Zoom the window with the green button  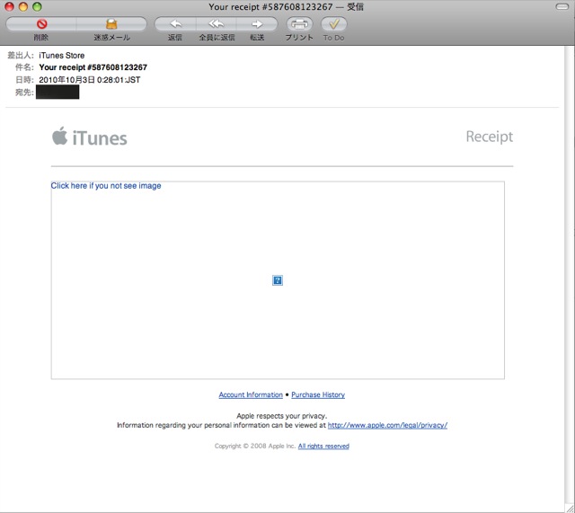click(37, 6)
